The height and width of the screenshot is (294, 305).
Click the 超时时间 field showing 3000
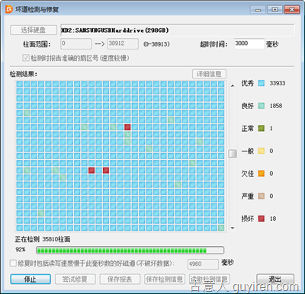pyautogui.click(x=249, y=43)
